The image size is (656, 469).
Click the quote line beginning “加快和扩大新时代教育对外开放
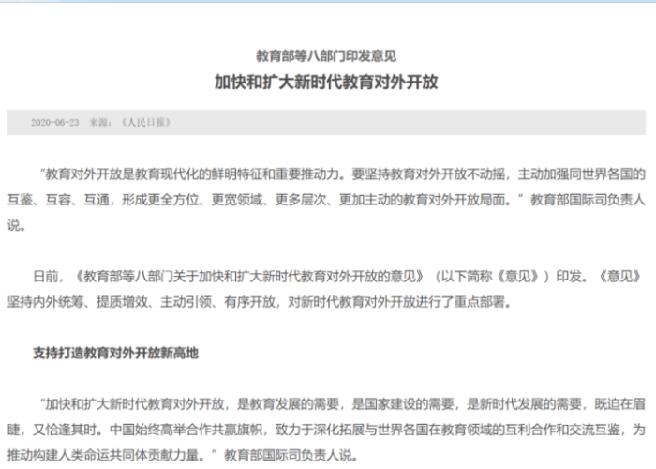tap(342, 404)
